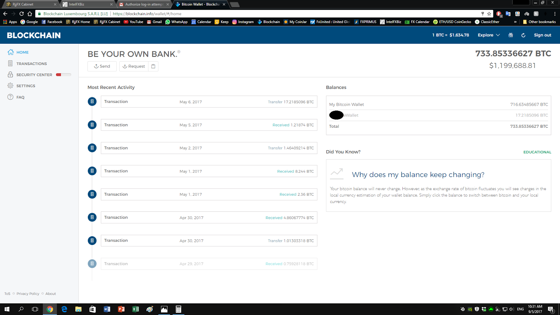Click the EDUCATIONAL label link
This screenshot has width=560, height=315.
537,152
